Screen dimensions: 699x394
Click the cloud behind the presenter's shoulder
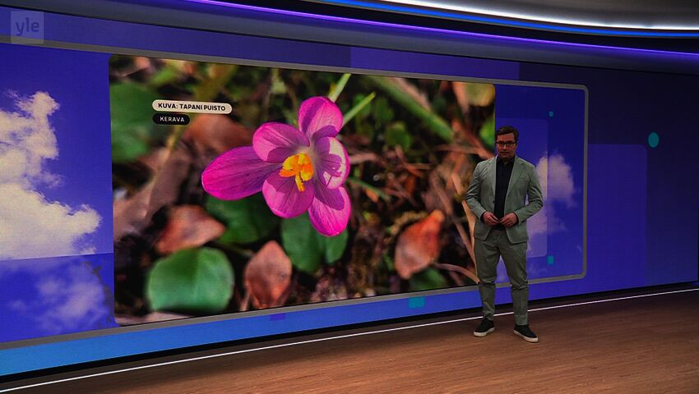(x=555, y=180)
